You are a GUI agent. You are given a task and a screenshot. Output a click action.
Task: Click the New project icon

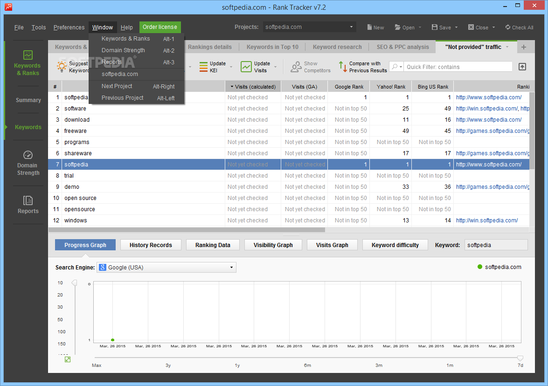click(369, 27)
